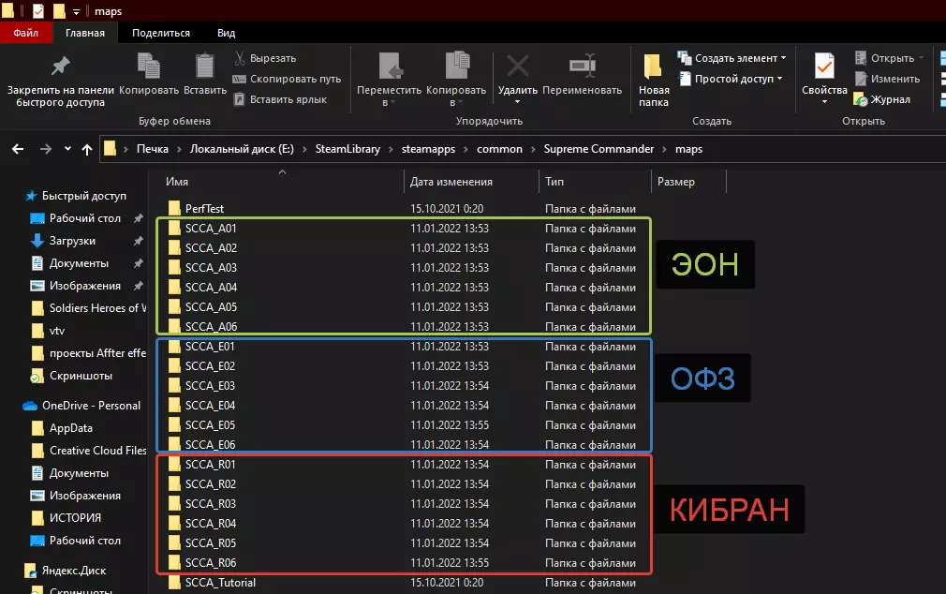The width and height of the screenshot is (946, 594).
Task: Click Изменить in ribbon
Action: tap(887, 79)
